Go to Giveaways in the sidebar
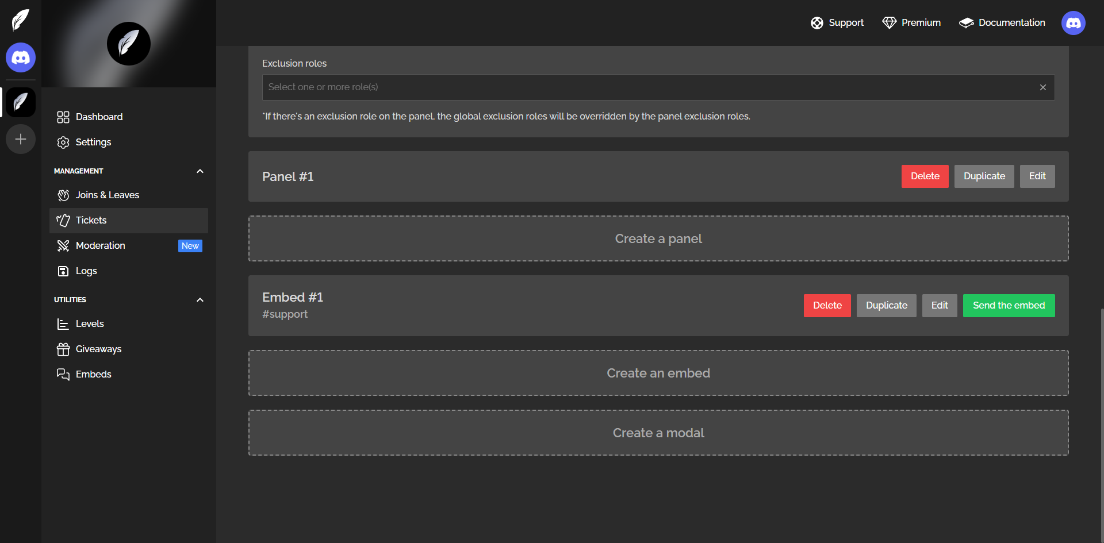1104x543 pixels. click(98, 349)
